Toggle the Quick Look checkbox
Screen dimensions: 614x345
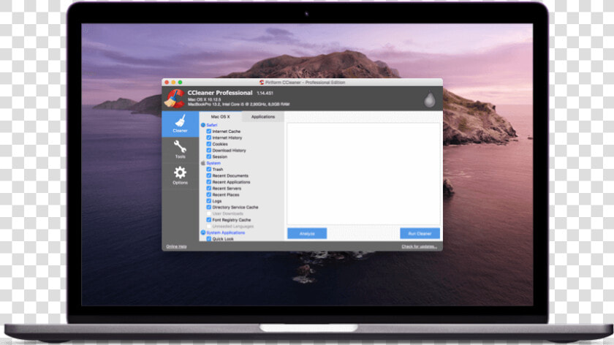[209, 238]
